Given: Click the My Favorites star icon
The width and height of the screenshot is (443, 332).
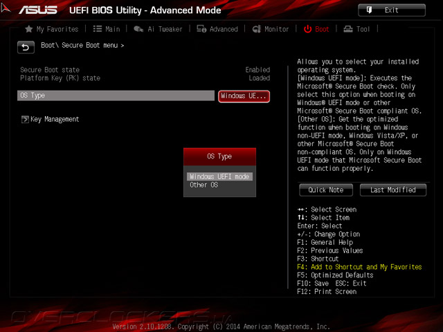Looking at the screenshot, I should [x=29, y=29].
